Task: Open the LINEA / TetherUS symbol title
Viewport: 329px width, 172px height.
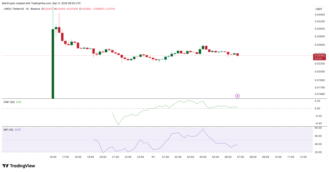Action: (22, 9)
